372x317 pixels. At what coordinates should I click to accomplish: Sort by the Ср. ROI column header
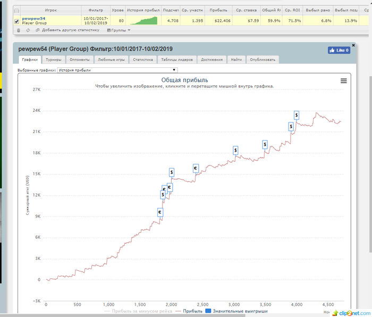pos(292,11)
